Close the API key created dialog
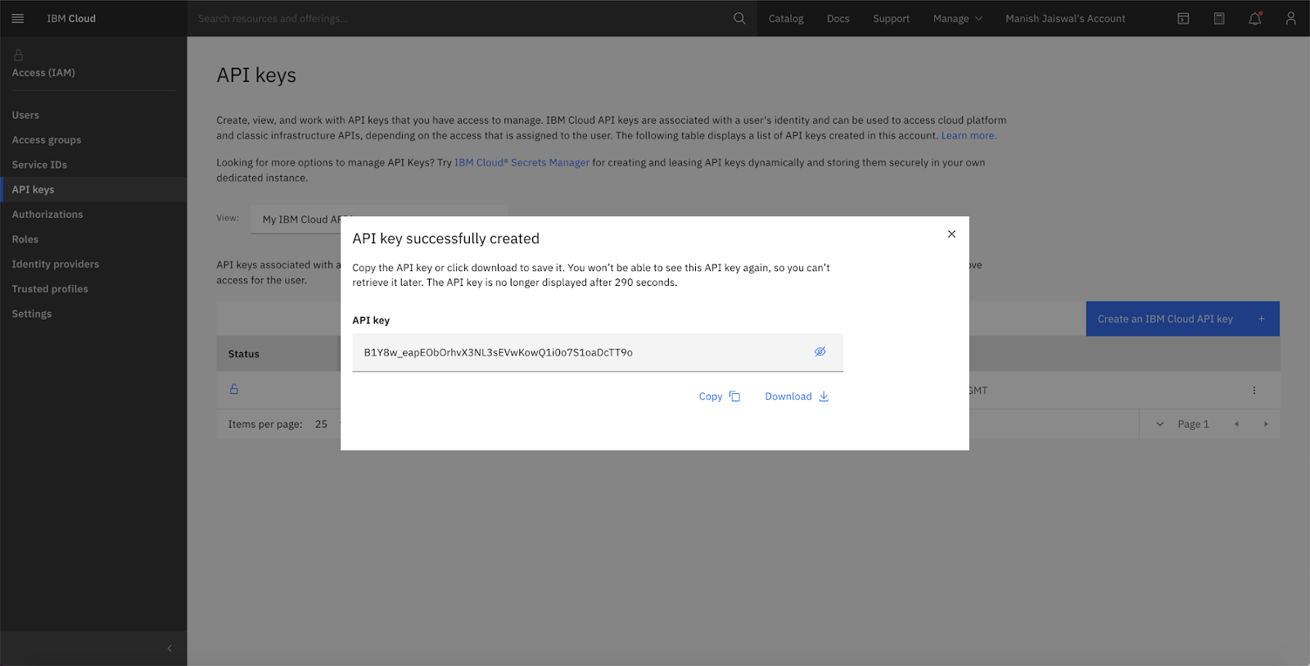The image size is (1310, 666). tap(951, 234)
